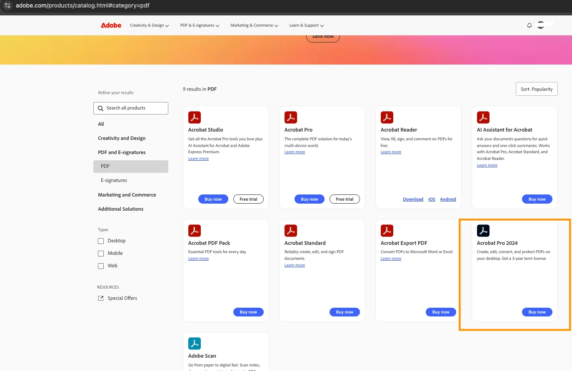Select the PDF subcategory
The height and width of the screenshot is (371, 572).
click(131, 166)
